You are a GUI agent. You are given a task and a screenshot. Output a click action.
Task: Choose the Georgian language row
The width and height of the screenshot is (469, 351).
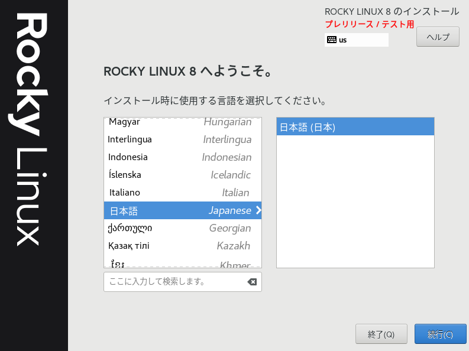click(183, 228)
